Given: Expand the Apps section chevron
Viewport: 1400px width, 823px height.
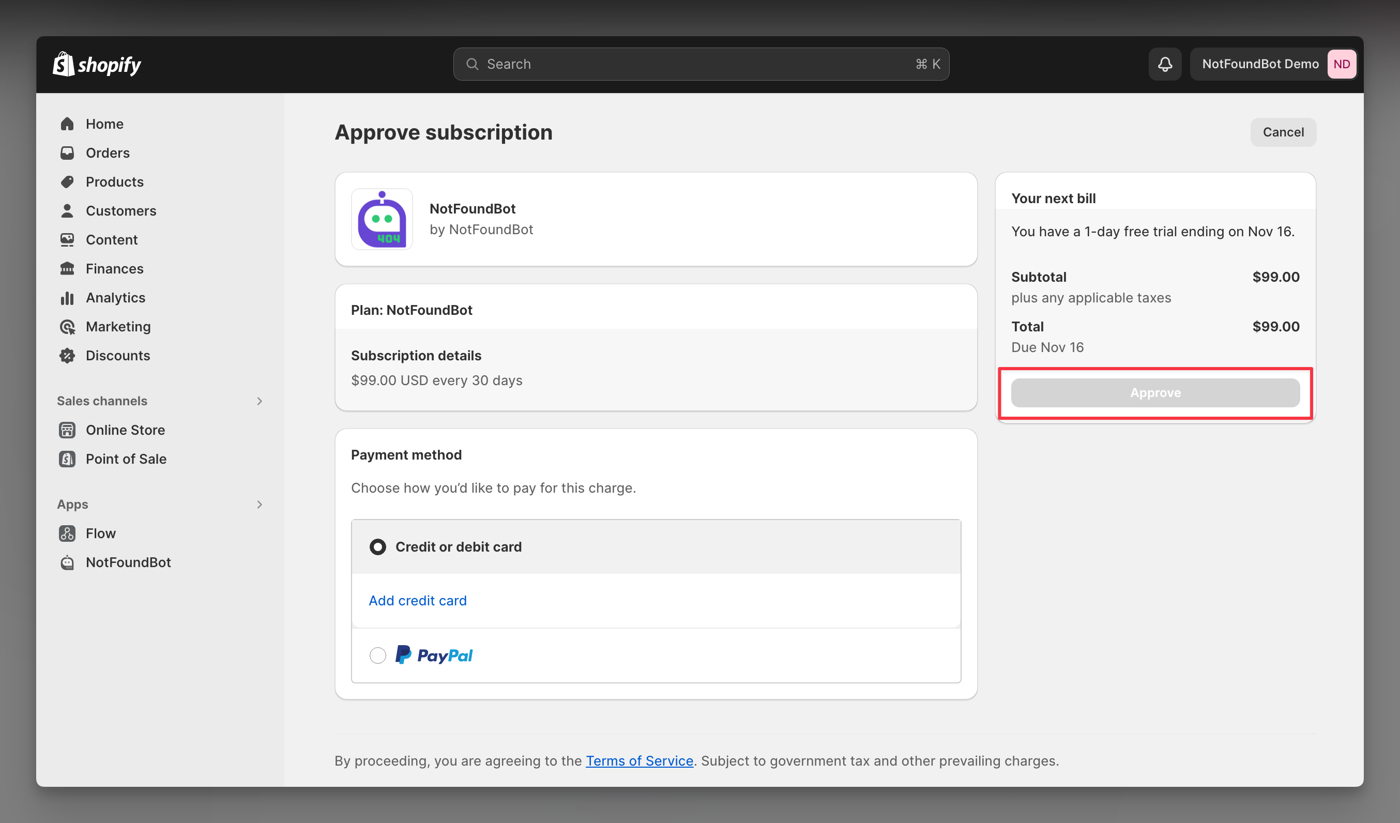Looking at the screenshot, I should (x=260, y=504).
